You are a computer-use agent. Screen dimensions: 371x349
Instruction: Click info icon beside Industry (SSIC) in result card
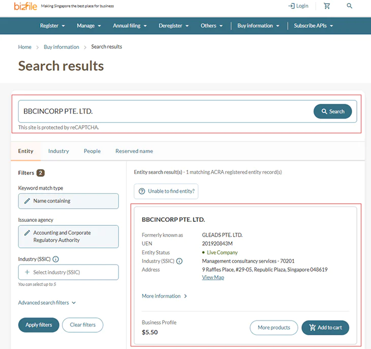pos(179,261)
